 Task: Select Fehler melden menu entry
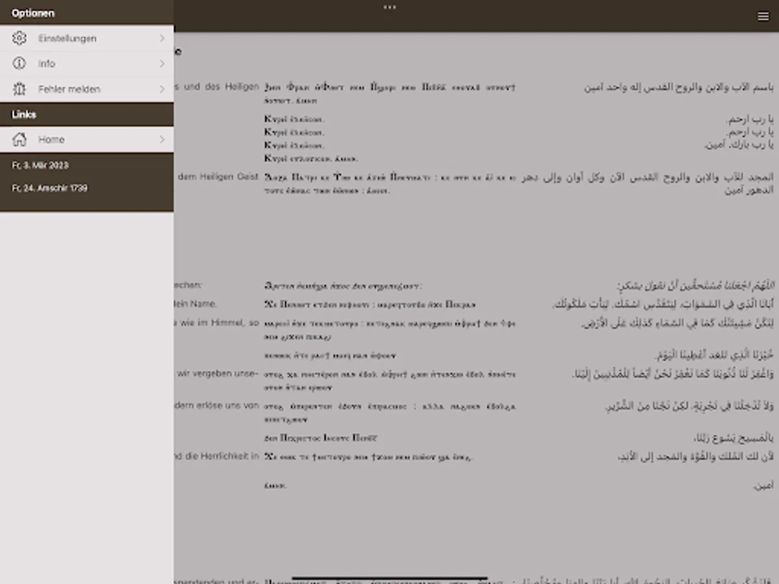click(86, 89)
